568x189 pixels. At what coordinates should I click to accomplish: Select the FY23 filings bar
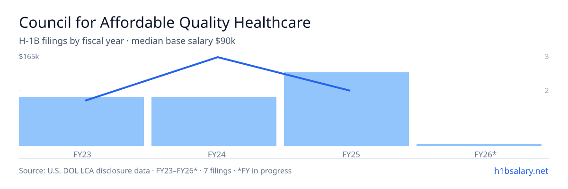coord(81,121)
